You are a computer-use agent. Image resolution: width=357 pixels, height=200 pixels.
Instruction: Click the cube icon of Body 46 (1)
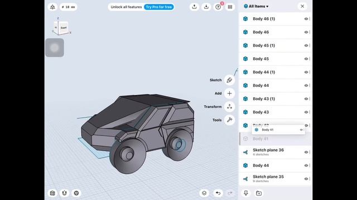(x=245, y=19)
